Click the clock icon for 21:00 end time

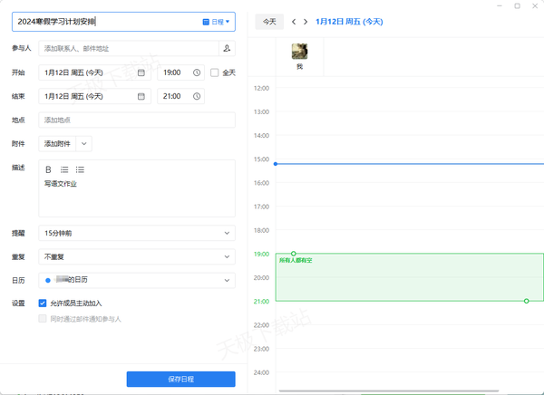[196, 96]
